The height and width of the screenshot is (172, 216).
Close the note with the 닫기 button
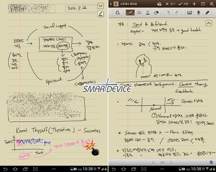170,4
